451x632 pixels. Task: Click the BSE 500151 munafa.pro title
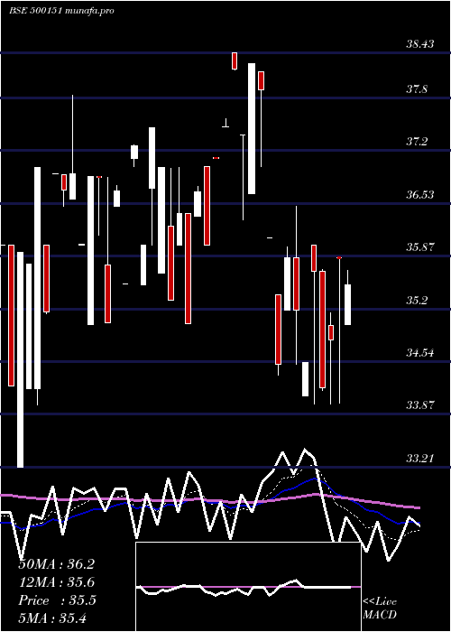tap(61, 11)
